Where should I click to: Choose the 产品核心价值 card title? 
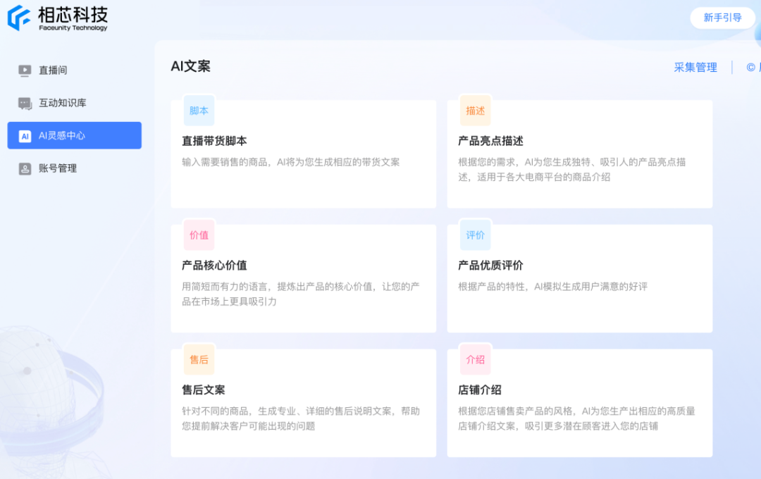click(x=214, y=266)
